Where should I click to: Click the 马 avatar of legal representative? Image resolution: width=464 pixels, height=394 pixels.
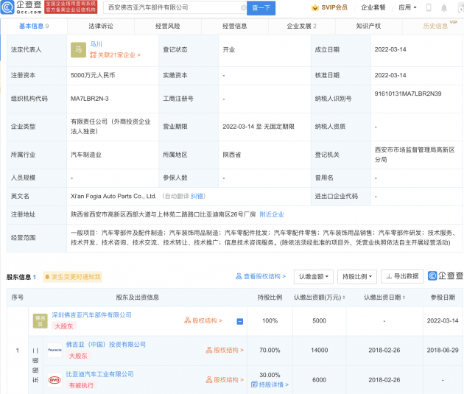(78, 49)
